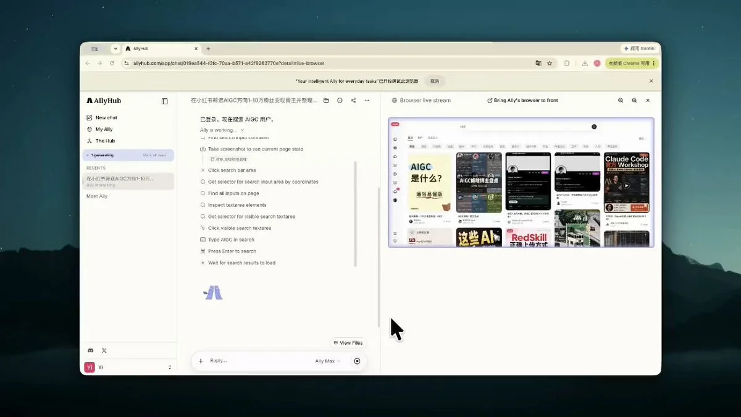
Task: Open the chat files folder icon
Action: [x=326, y=100]
